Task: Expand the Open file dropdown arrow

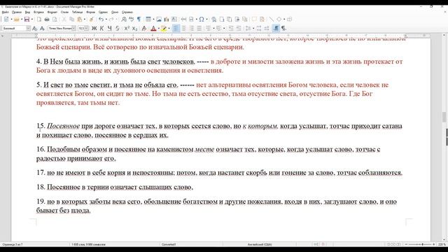Action: coord(22,20)
